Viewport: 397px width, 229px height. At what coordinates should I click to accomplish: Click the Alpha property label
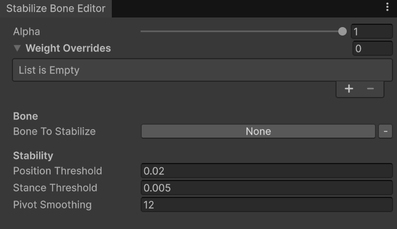point(27,32)
